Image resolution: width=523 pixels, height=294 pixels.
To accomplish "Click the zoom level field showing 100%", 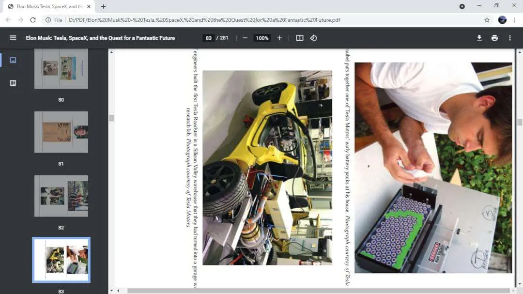I will point(262,38).
